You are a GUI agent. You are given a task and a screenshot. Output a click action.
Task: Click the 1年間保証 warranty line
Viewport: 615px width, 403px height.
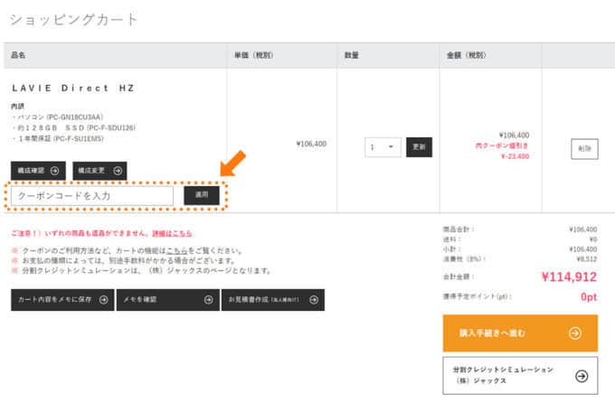pyautogui.click(x=58, y=139)
